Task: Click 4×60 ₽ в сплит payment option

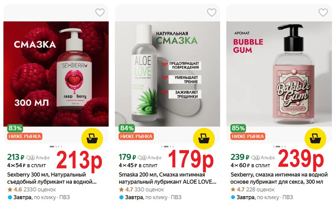Action: (250, 165)
